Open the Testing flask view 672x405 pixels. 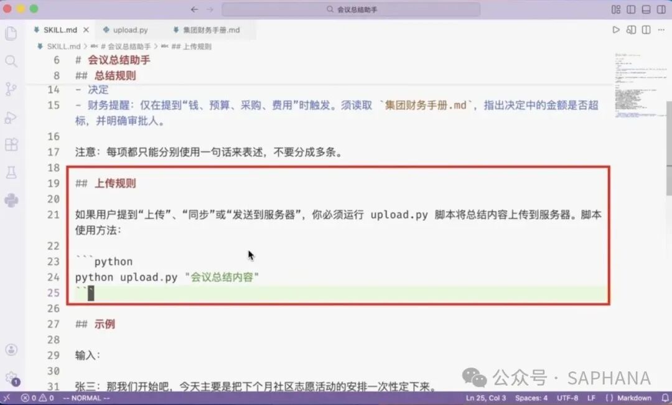coord(11,172)
